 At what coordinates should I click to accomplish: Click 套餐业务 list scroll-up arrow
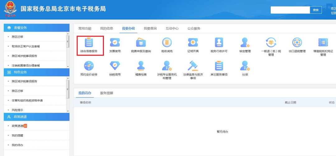coord(68,33)
